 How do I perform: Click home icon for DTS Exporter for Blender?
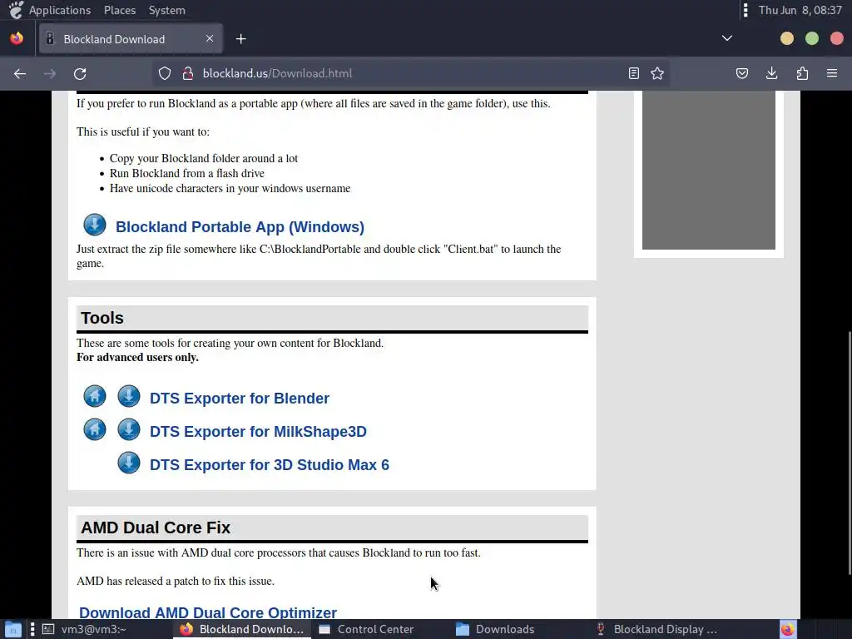point(95,396)
